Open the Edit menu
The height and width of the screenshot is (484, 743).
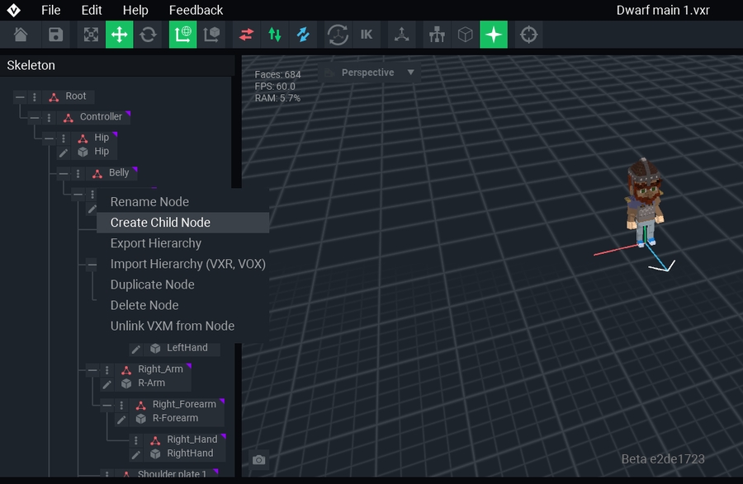[x=92, y=10]
